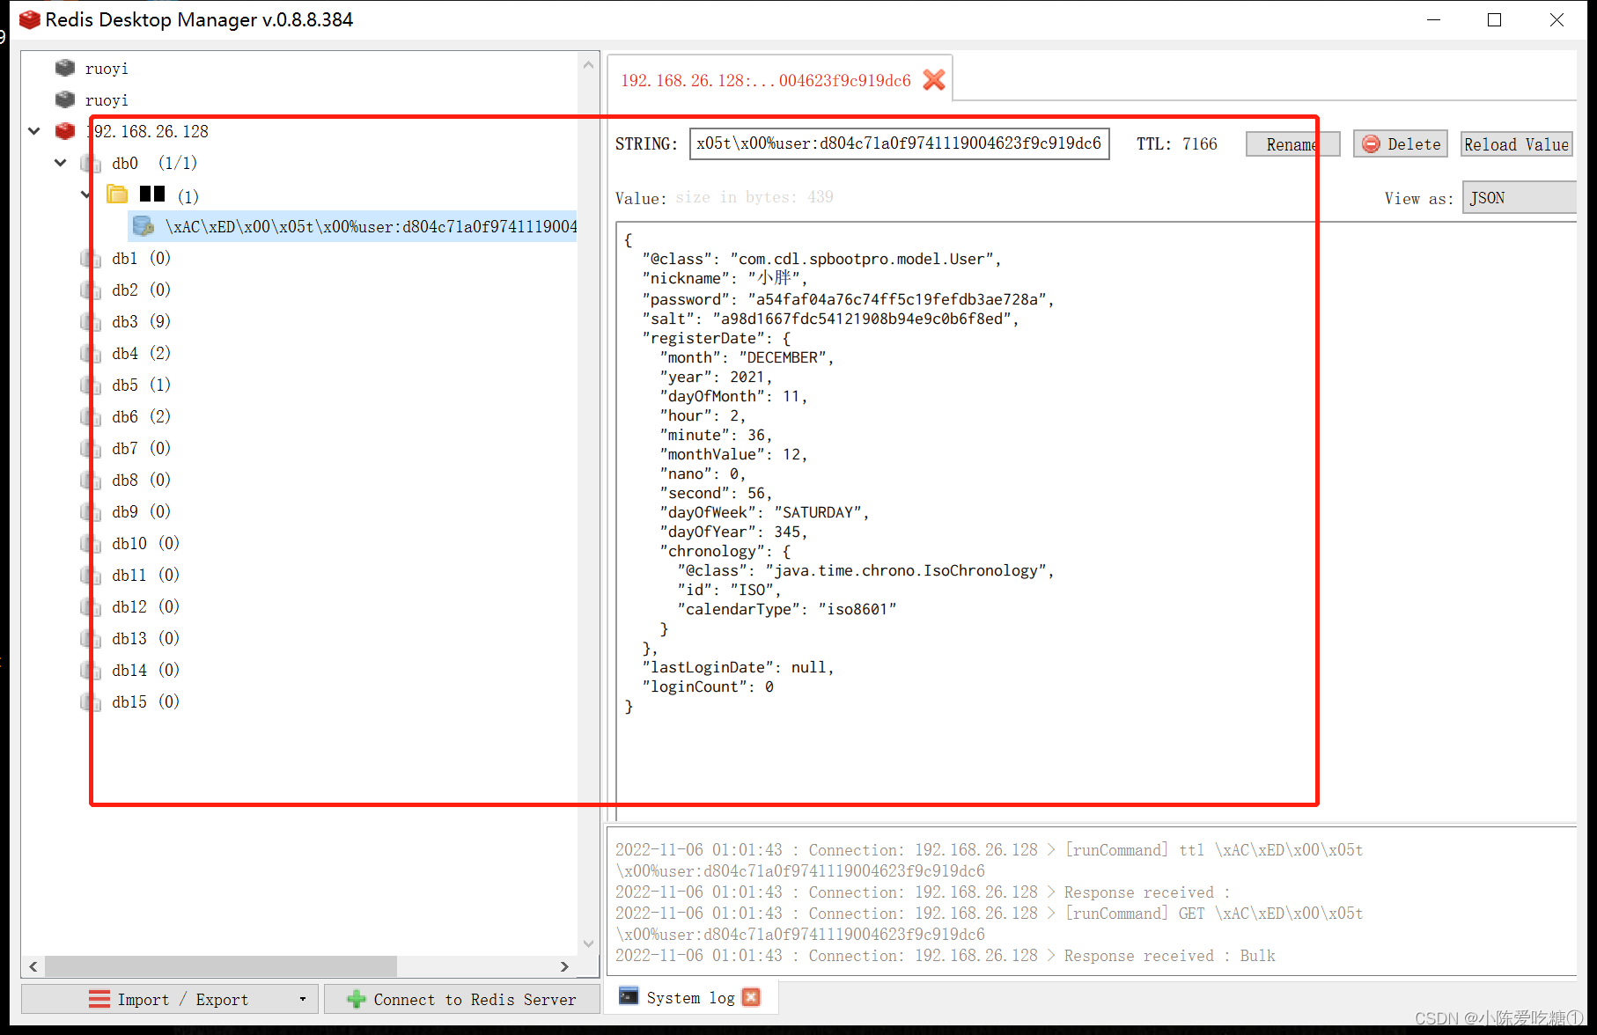Click the red 192.168.26.128 server icon
1597x1035 pixels.
tap(65, 131)
